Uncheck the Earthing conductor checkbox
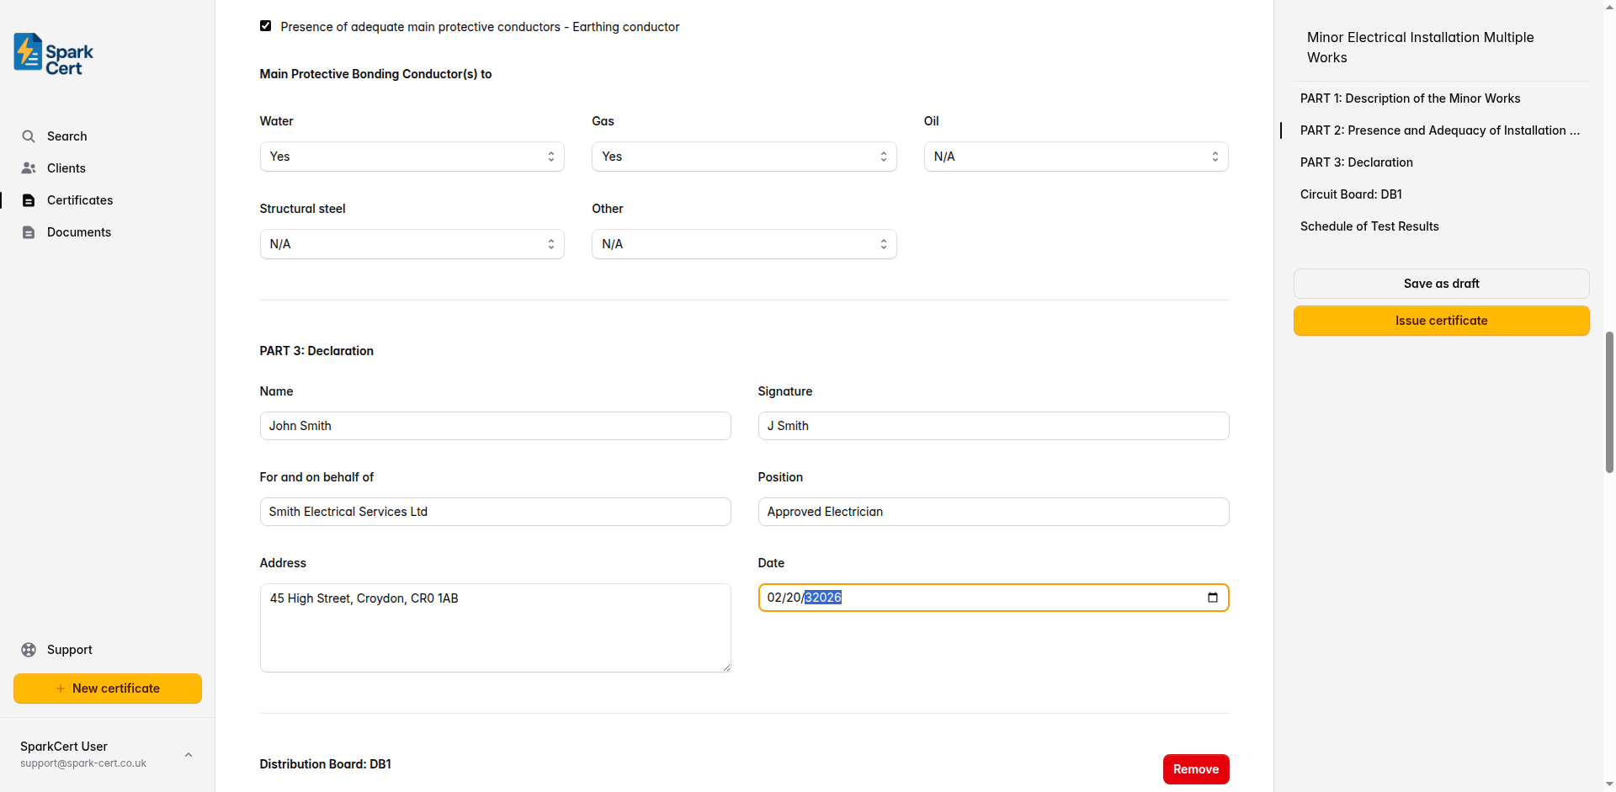The width and height of the screenshot is (1616, 792). click(x=266, y=26)
